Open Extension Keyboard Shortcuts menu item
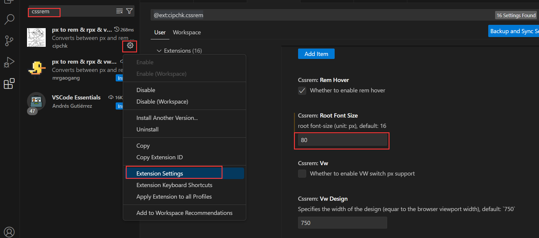Image resolution: width=539 pixels, height=238 pixels. pyautogui.click(x=185, y=185)
